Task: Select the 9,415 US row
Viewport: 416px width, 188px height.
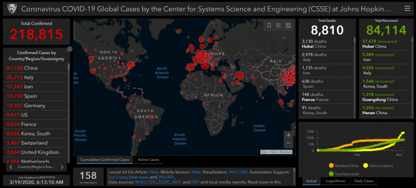Action: [x=35, y=115]
